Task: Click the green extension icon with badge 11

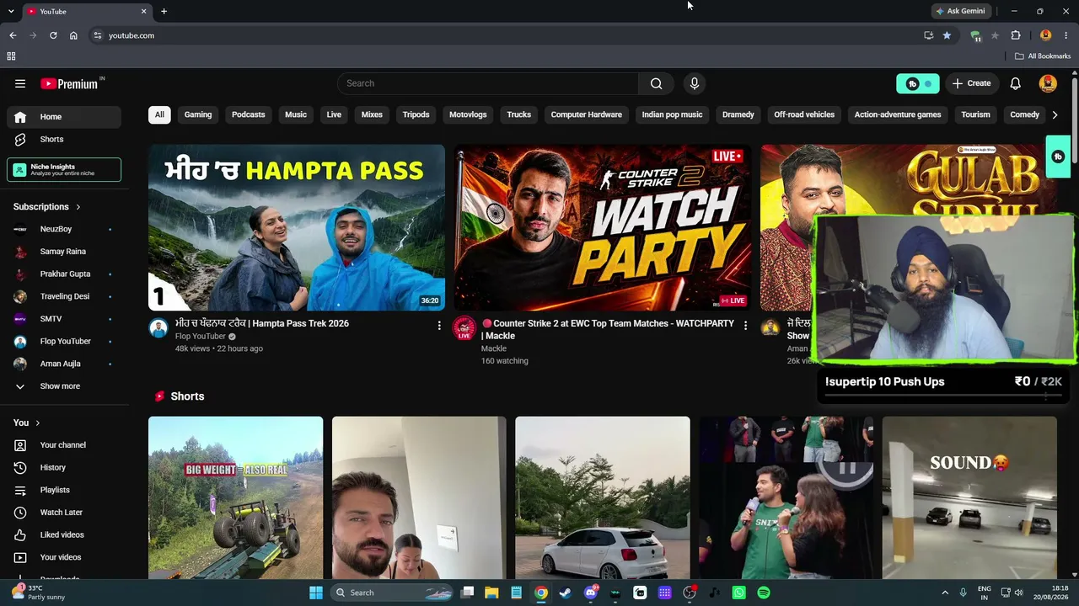Action: 975,35
